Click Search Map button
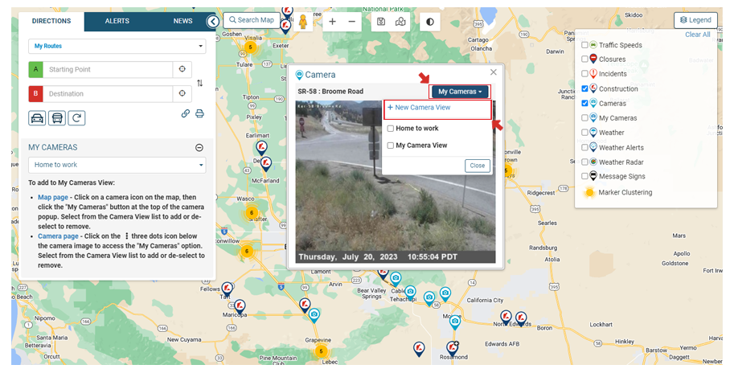 pyautogui.click(x=252, y=20)
